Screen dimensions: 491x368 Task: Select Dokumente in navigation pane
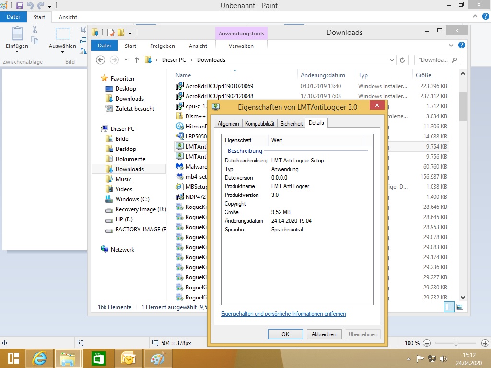pyautogui.click(x=130, y=159)
